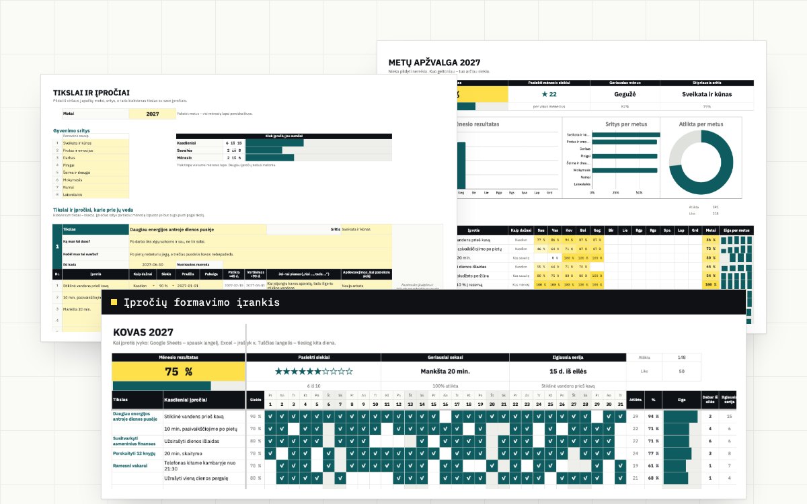This screenshot has height=504, width=807.
Task: Select the KOVAS 2027 sheet title
Action: click(143, 332)
